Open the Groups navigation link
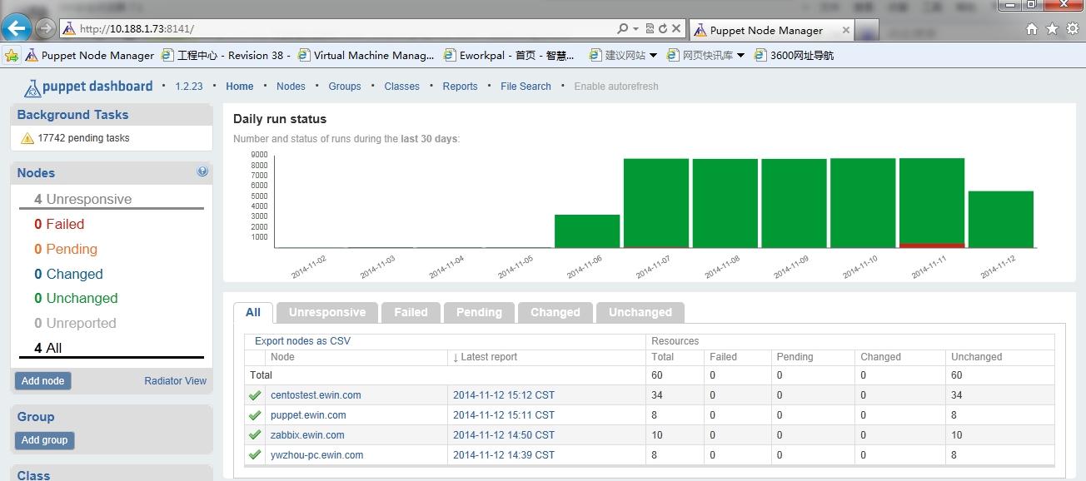 pos(345,87)
